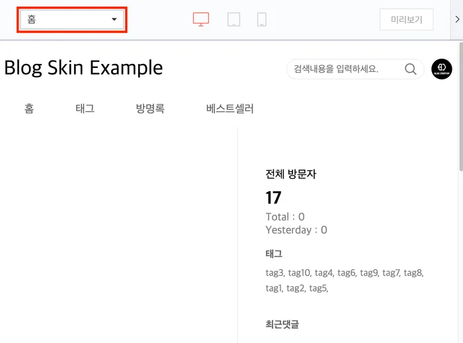
Task: Select the tag7 tag link
Action: pos(392,273)
